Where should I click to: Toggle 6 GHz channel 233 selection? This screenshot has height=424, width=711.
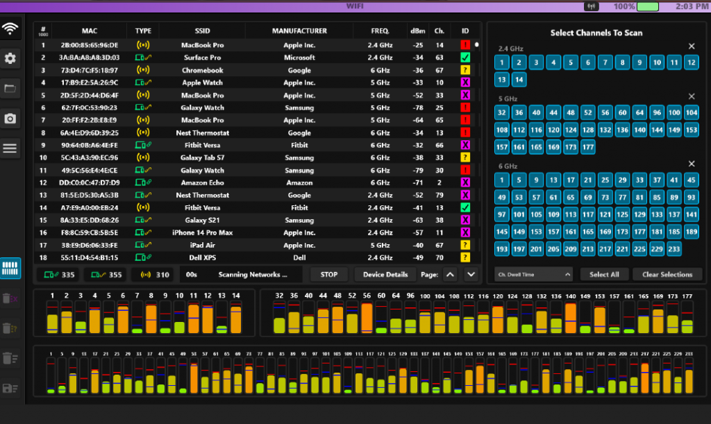pyautogui.click(x=674, y=248)
